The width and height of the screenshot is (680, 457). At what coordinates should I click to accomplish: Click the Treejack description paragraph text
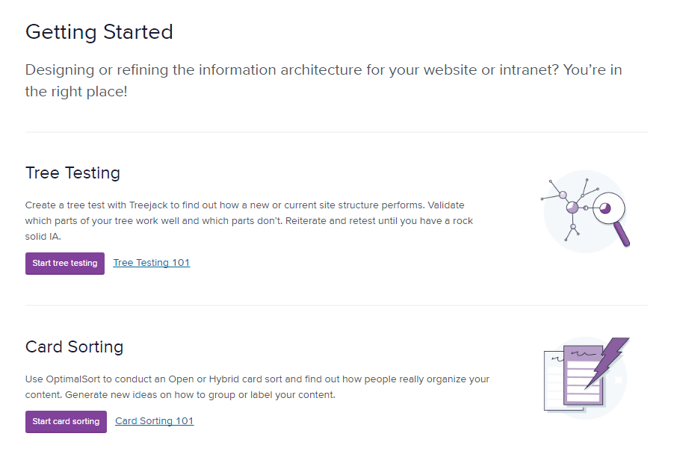[247, 220]
